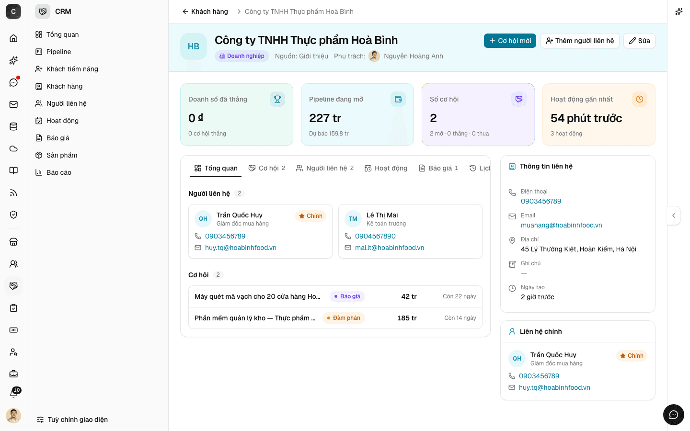The width and height of the screenshot is (690, 431).
Task: Open the Phần mềm quản lý kho opportunity row
Action: (335, 318)
